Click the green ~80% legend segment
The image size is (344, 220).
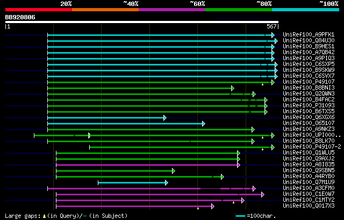pyautogui.click(x=239, y=10)
